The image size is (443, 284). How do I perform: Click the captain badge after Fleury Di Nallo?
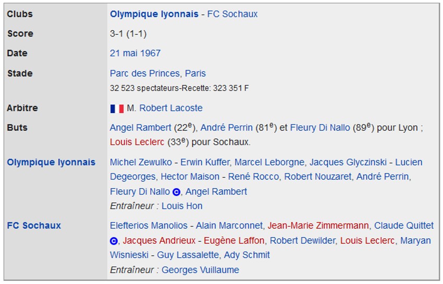coord(177,192)
